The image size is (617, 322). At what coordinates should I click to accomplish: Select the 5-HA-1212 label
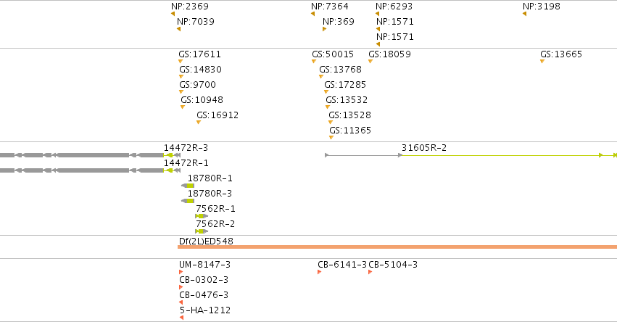coord(205,310)
